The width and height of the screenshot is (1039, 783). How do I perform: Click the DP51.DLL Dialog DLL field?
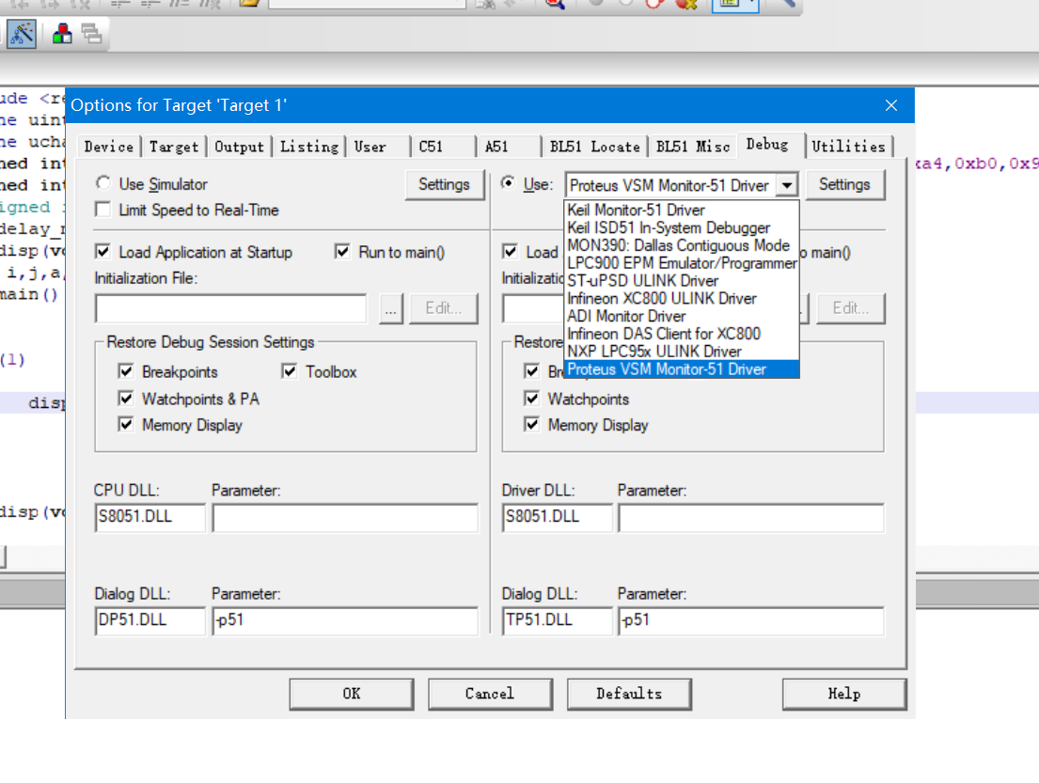point(150,620)
